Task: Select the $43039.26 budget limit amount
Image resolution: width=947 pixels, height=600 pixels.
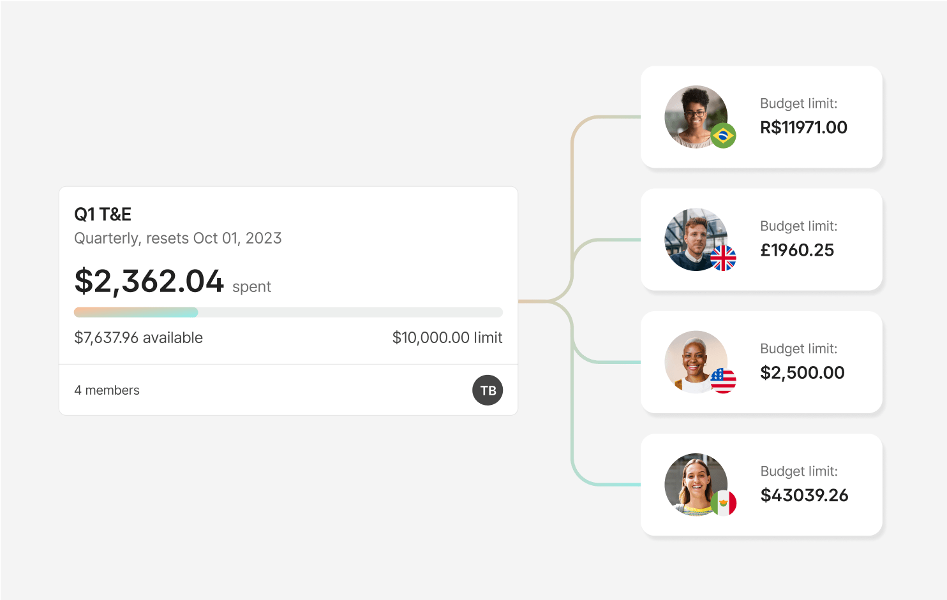Action: (x=804, y=495)
